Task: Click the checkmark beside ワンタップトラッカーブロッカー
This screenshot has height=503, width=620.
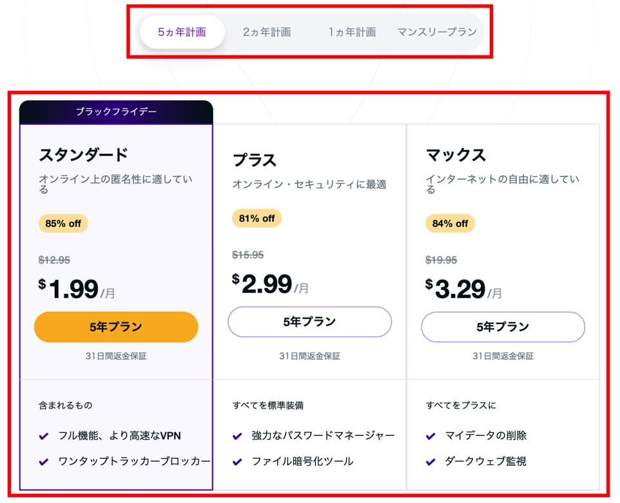Action: click(x=44, y=462)
